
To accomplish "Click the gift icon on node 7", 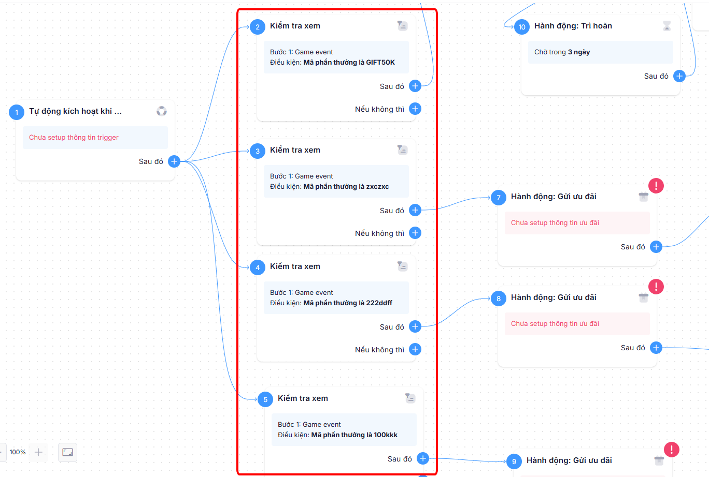I will click(644, 197).
